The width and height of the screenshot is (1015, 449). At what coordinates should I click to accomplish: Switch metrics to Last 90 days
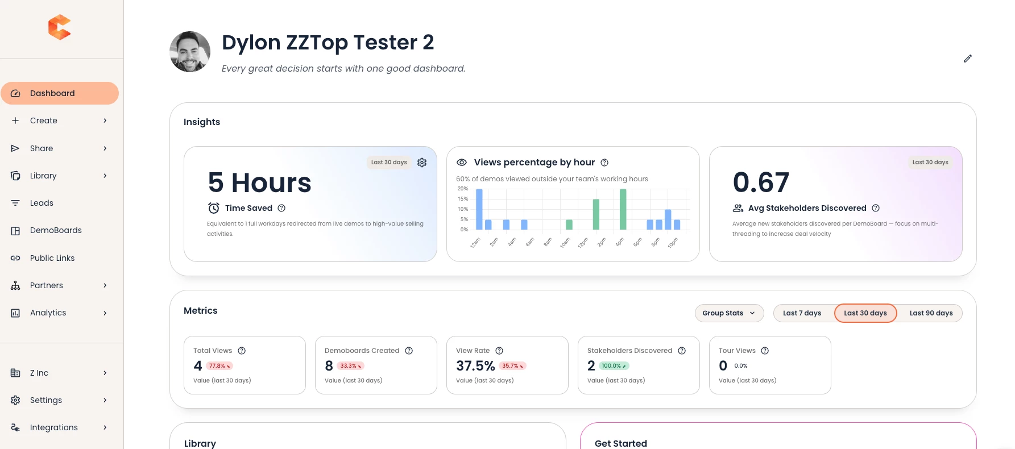point(931,313)
